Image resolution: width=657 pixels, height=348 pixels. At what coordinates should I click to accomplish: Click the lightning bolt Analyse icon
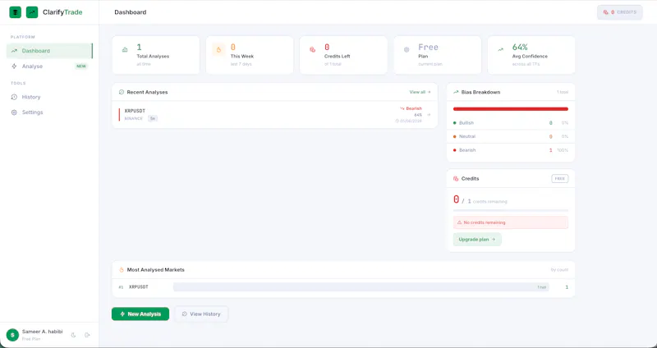pyautogui.click(x=14, y=66)
